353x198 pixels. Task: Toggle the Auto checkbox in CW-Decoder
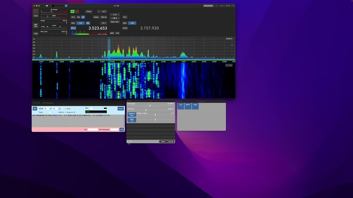65,109
